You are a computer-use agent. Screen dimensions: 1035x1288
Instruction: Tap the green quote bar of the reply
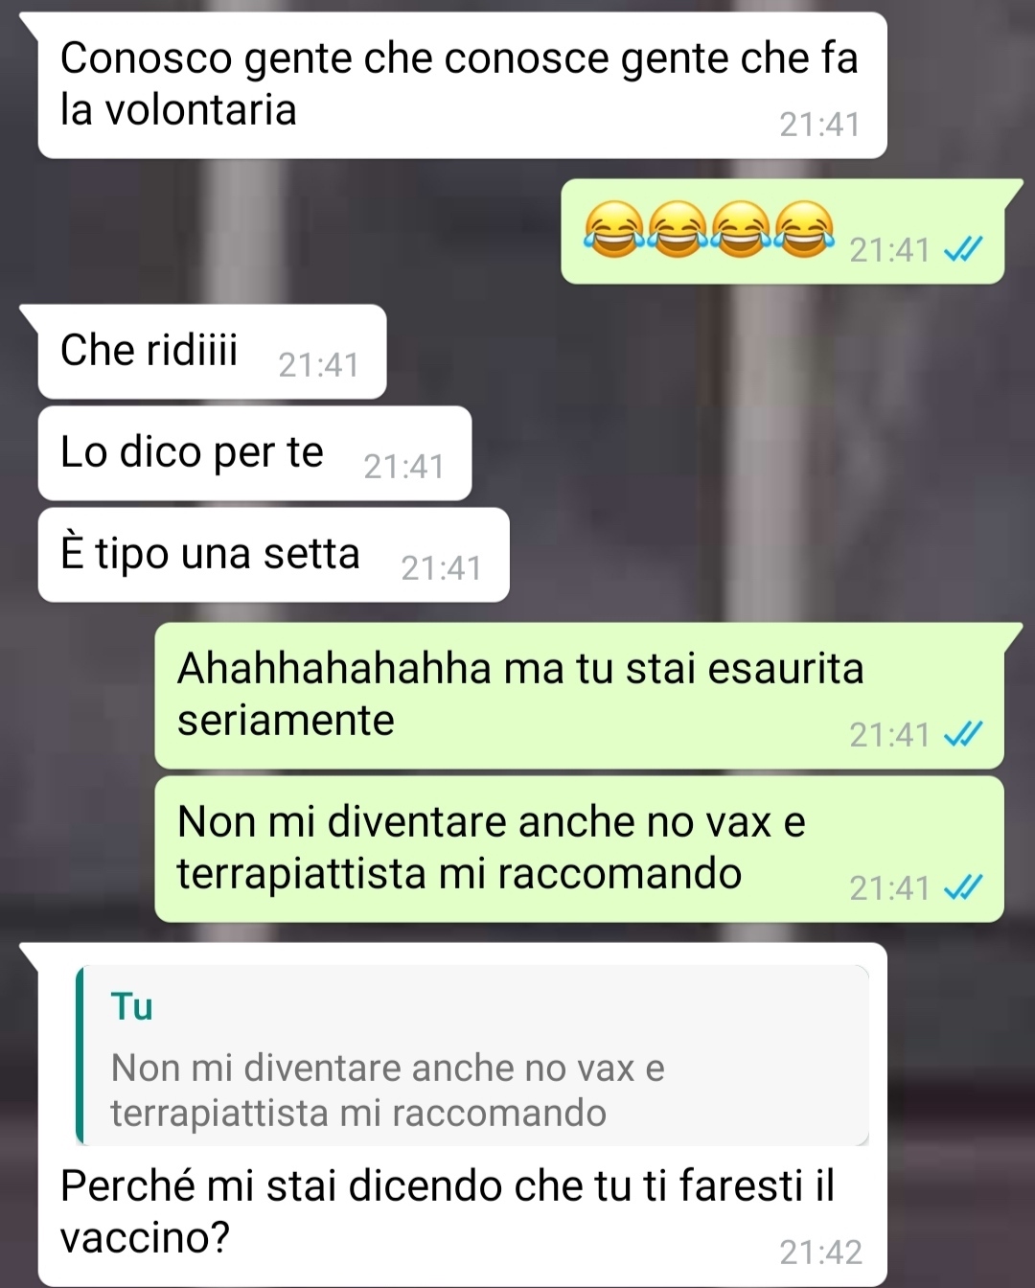click(x=80, y=1055)
